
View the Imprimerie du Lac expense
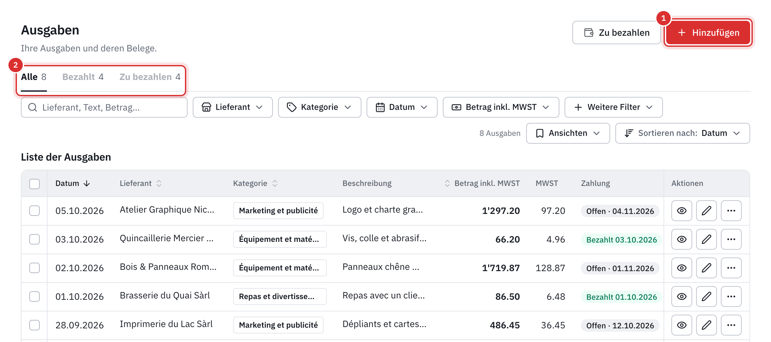point(681,325)
